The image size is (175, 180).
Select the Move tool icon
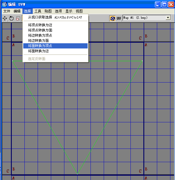pyautogui.click(x=5, y=18)
